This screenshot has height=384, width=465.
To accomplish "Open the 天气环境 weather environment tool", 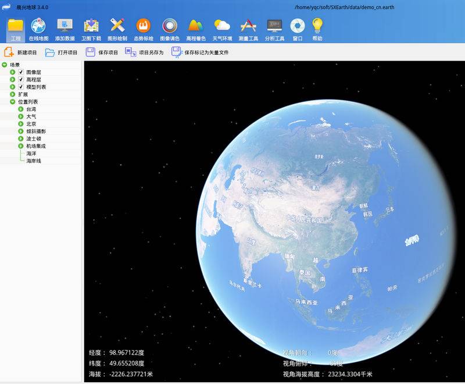I will pyautogui.click(x=222, y=29).
